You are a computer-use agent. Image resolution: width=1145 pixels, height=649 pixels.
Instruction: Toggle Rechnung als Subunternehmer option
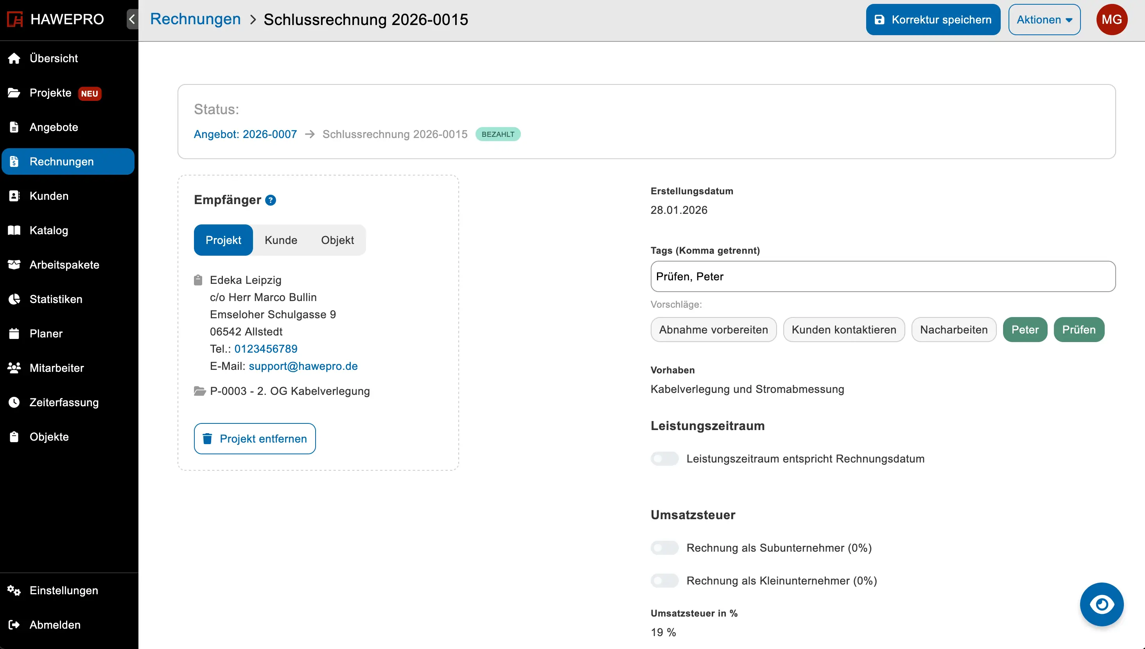(x=664, y=548)
